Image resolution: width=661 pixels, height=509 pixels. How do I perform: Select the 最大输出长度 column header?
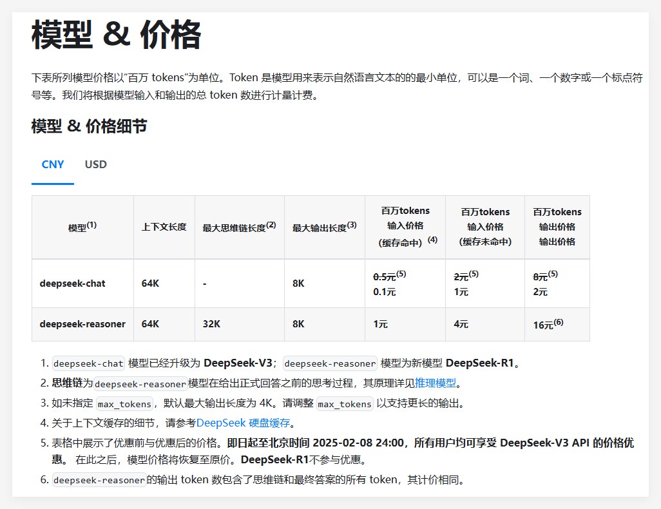tap(325, 227)
